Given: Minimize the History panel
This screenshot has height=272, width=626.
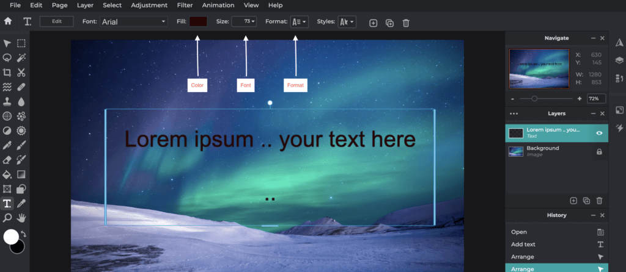Looking at the screenshot, I should (x=593, y=215).
